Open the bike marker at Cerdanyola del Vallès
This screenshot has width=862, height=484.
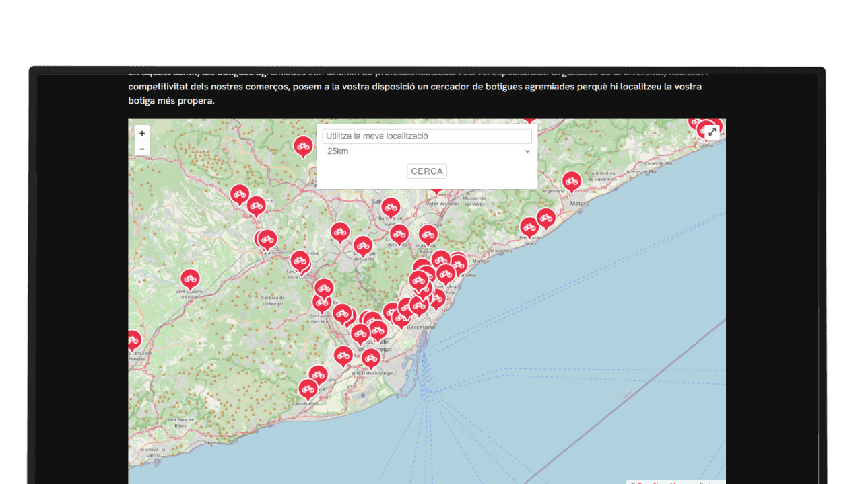click(x=399, y=234)
